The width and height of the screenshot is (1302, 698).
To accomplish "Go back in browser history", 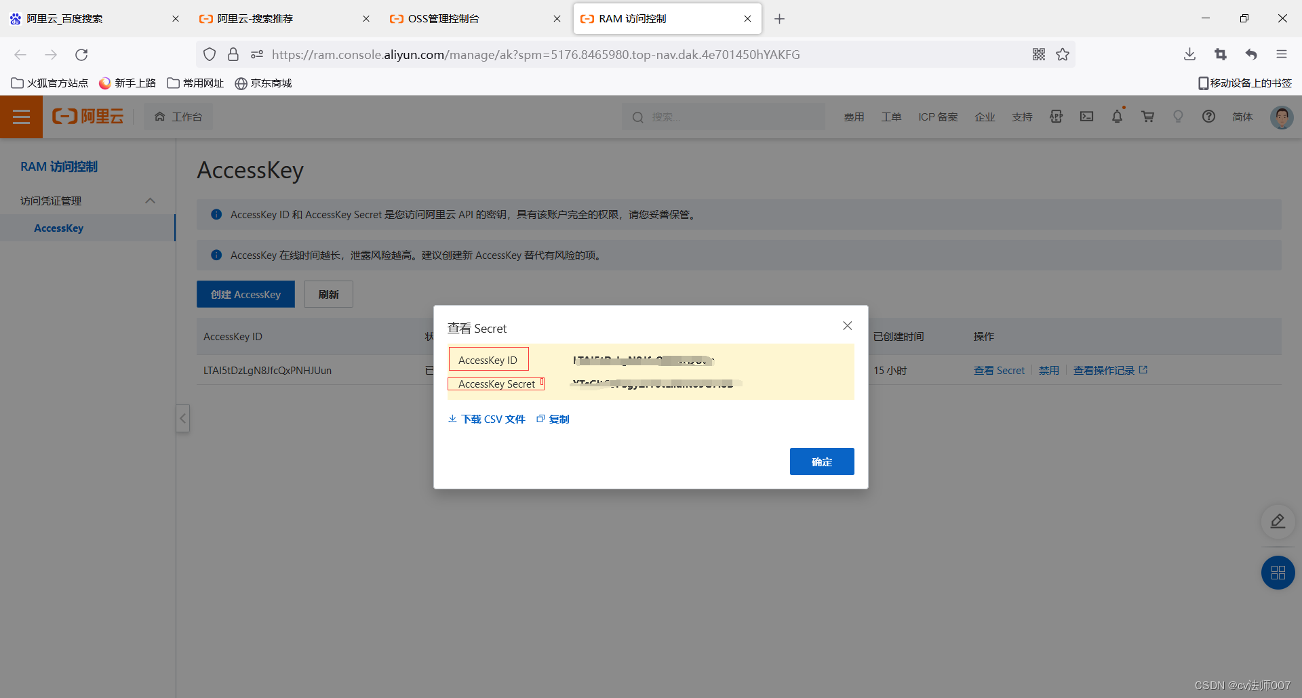I will point(20,55).
